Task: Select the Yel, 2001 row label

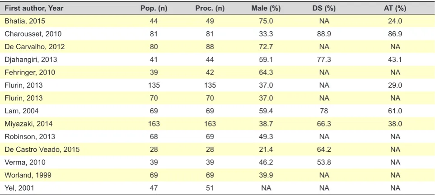Action: [x=19, y=188]
